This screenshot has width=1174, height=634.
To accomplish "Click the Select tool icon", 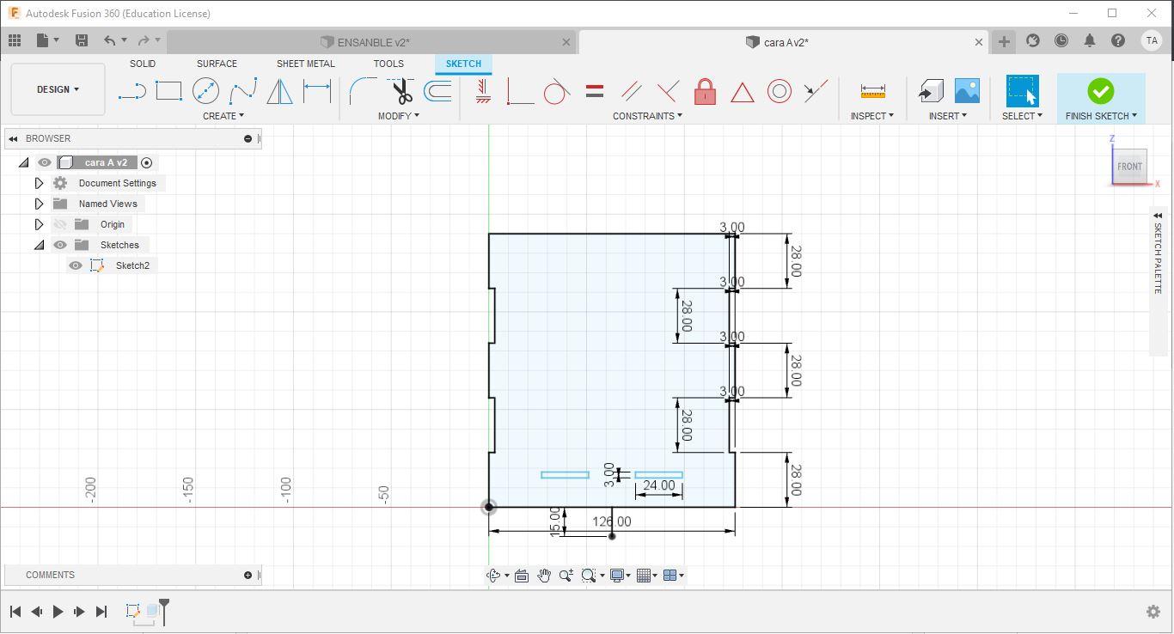I will click(1022, 91).
